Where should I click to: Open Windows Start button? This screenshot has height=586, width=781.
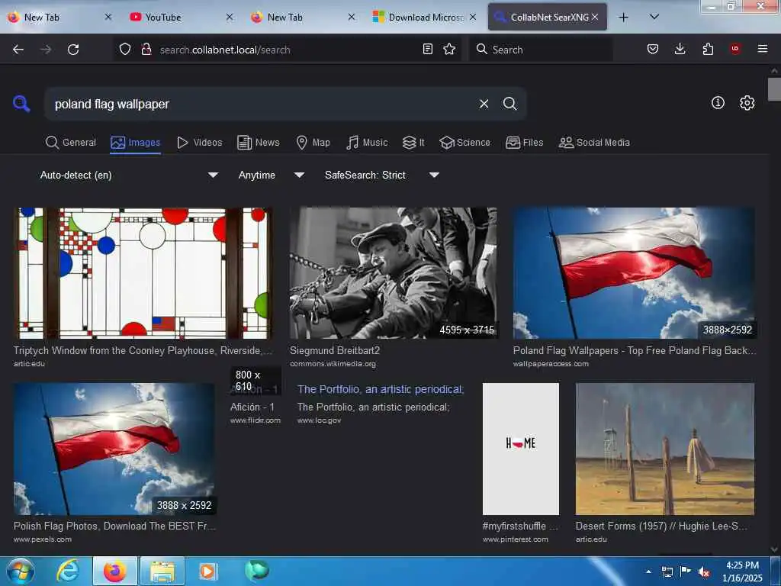point(20,571)
